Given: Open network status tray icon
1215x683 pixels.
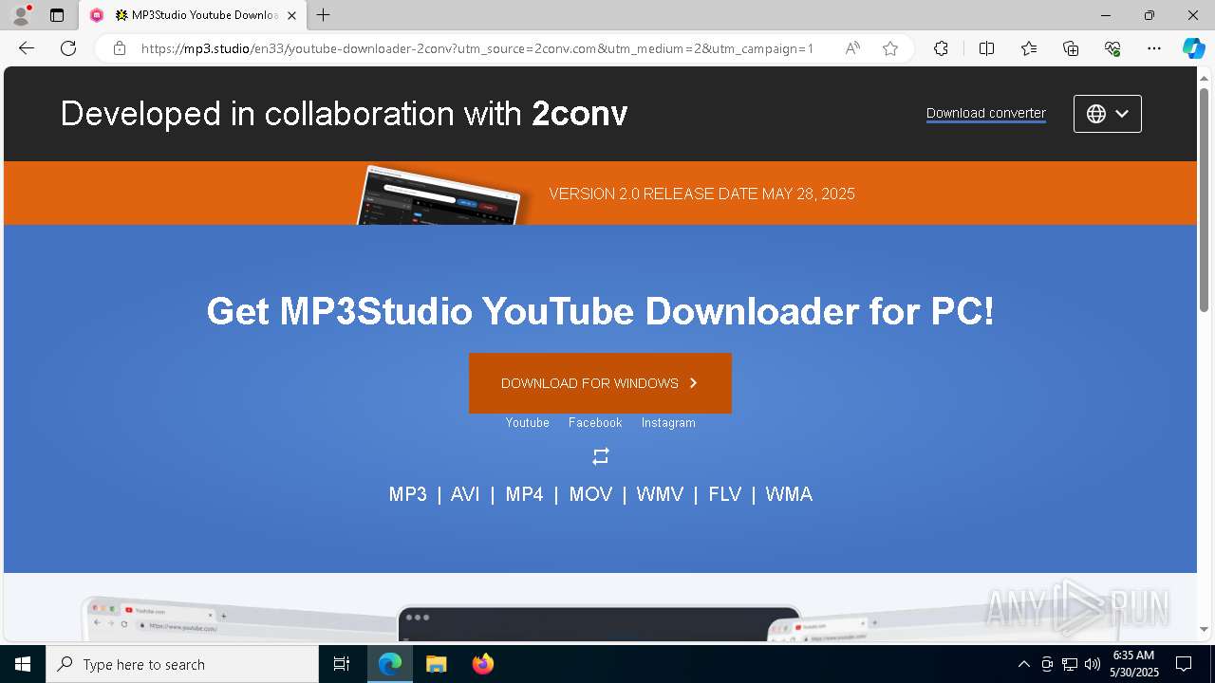Looking at the screenshot, I should (x=1070, y=664).
